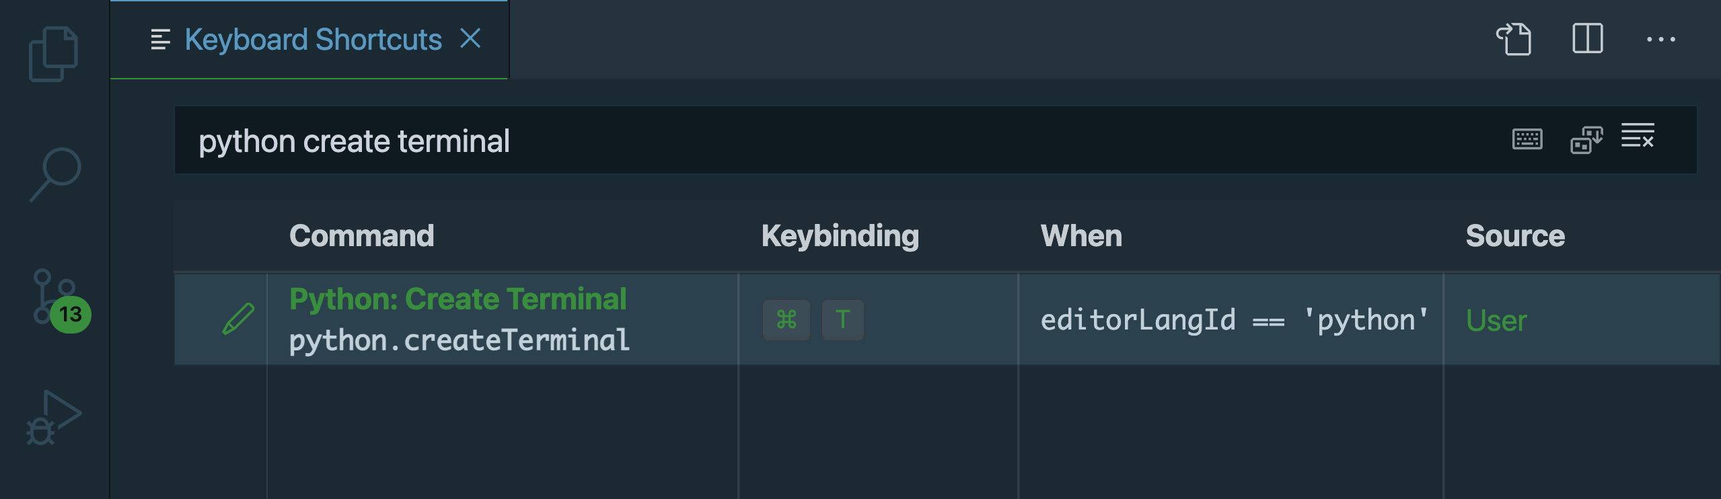
Task: Click the Source column header
Action: point(1514,235)
